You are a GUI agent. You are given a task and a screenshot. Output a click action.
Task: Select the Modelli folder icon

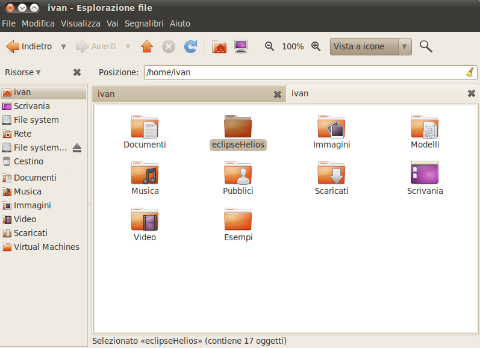pyautogui.click(x=425, y=126)
